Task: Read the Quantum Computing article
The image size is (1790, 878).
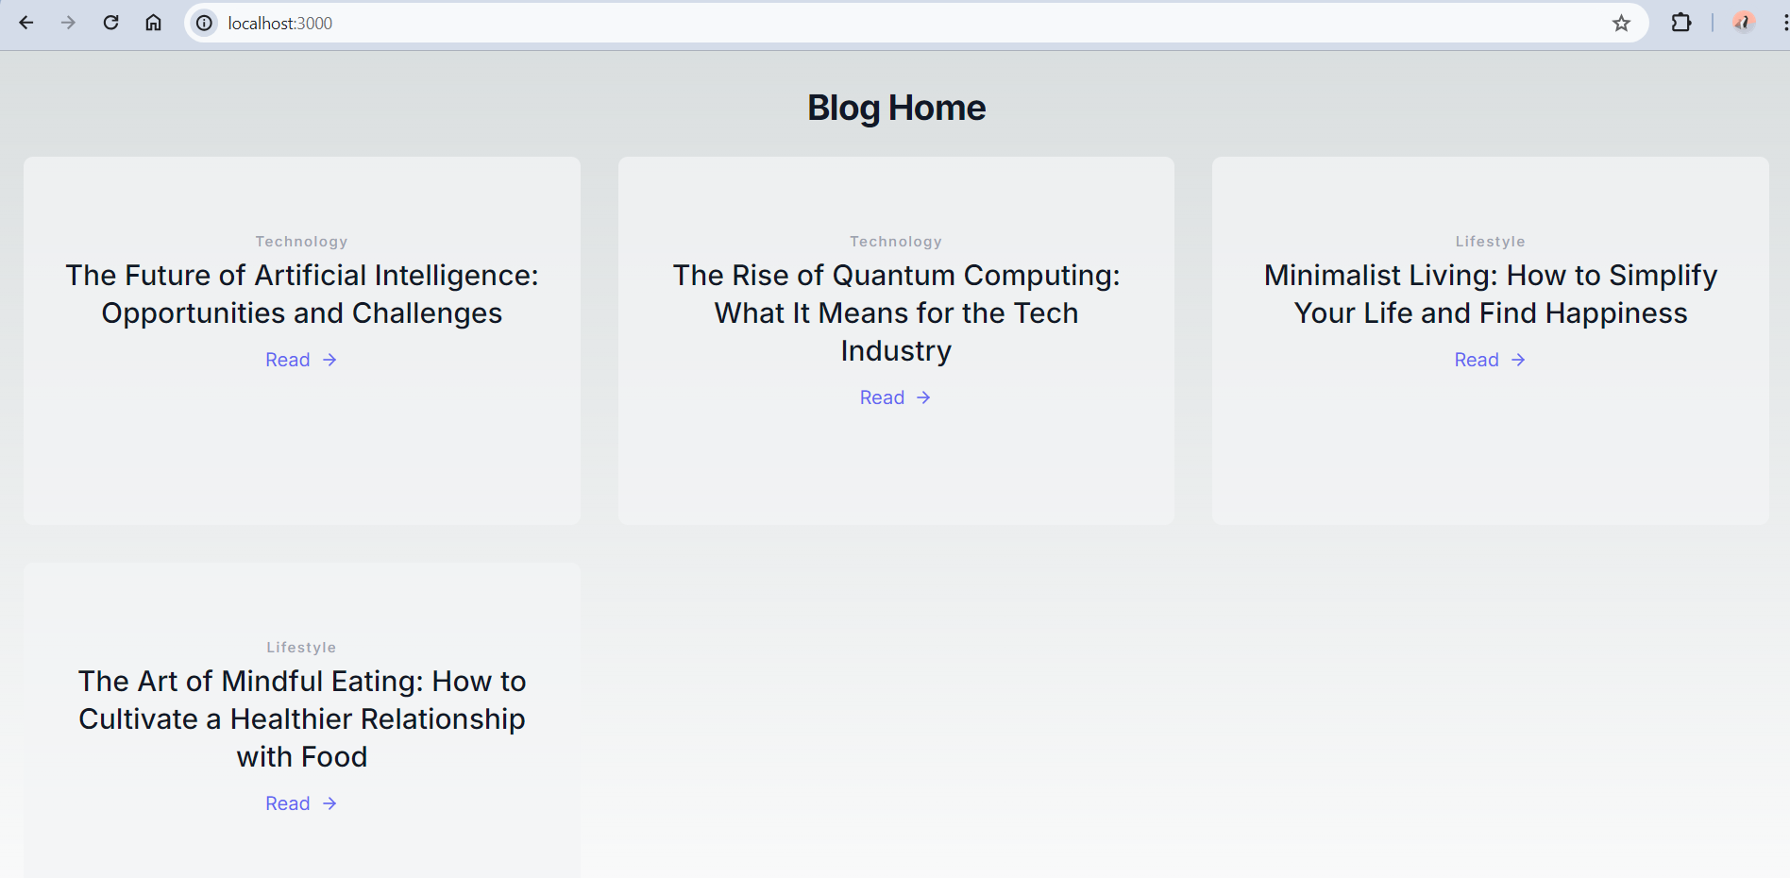Action: pos(896,397)
